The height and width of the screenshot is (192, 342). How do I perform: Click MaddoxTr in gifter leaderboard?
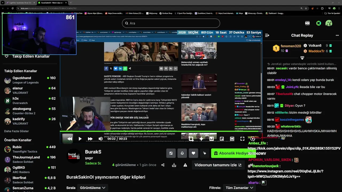[316, 51]
